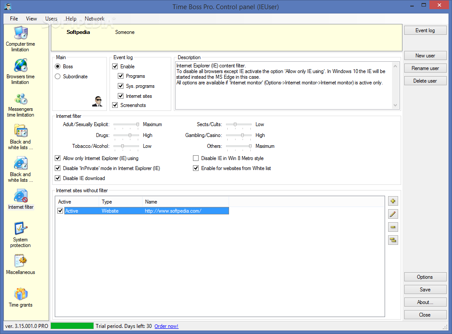
Task: Open Messengers time limitation section
Action: click(20, 105)
